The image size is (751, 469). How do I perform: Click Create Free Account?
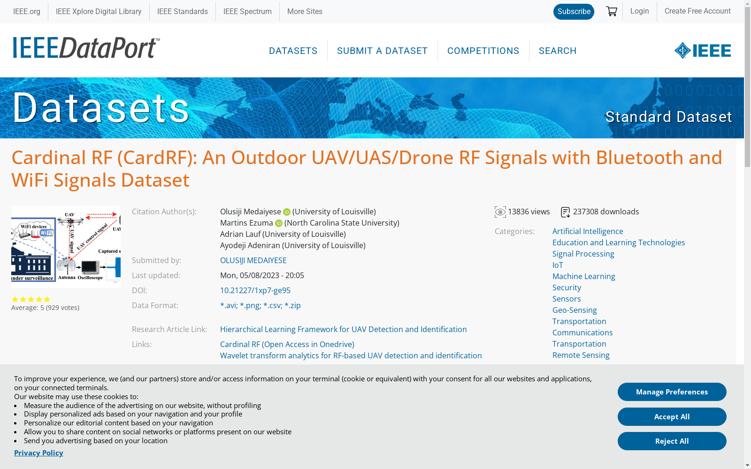pyautogui.click(x=697, y=11)
